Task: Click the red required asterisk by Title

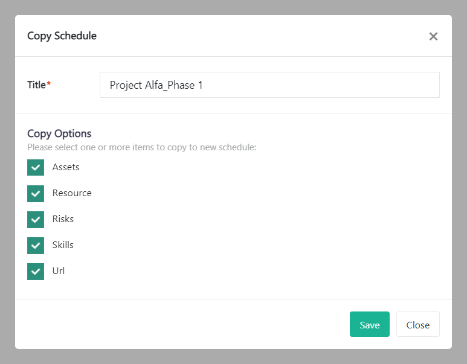Action: [49, 85]
